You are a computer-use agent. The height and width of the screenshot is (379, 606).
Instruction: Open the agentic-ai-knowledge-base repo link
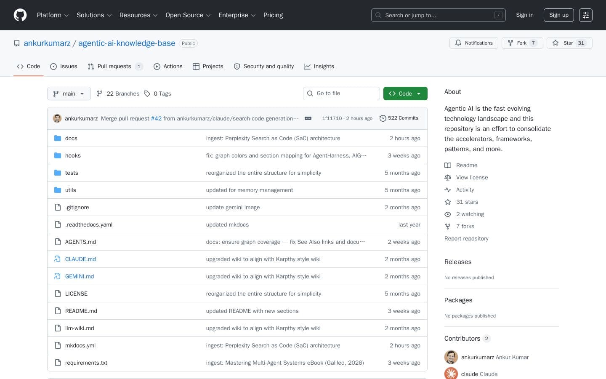[x=127, y=43]
